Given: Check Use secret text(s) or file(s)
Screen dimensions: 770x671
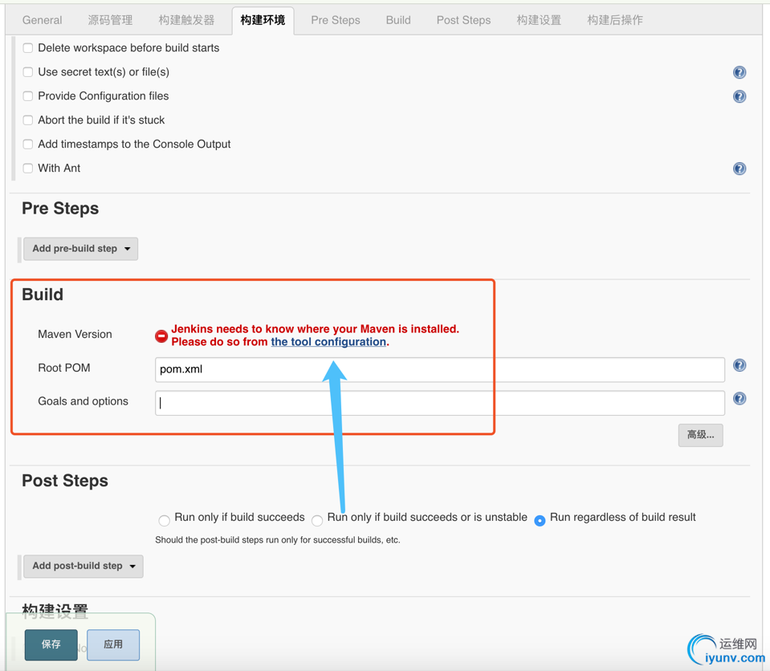Looking at the screenshot, I should [x=28, y=72].
